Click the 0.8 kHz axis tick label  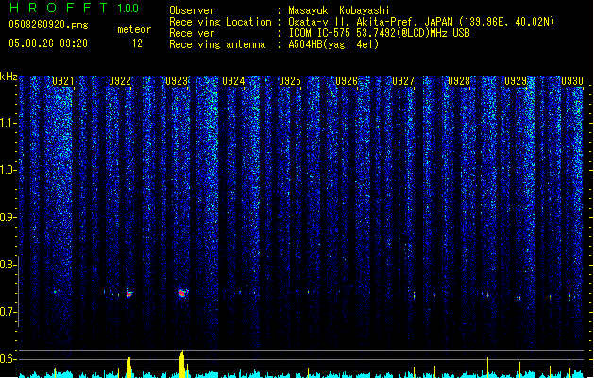[x=8, y=265]
